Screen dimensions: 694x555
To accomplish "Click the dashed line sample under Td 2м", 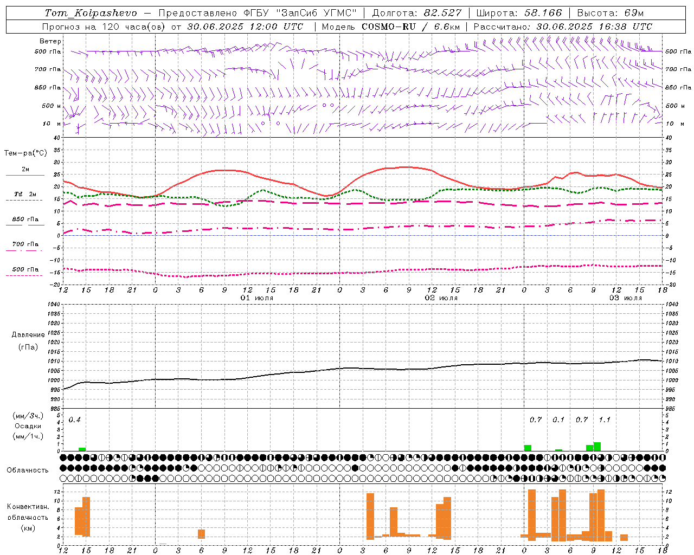I will pyautogui.click(x=24, y=200).
